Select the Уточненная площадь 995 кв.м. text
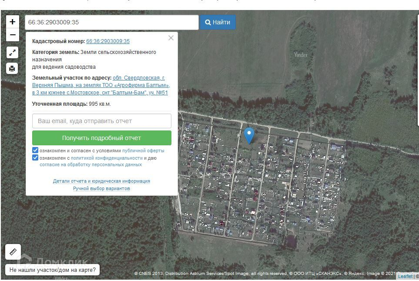 coord(71,104)
